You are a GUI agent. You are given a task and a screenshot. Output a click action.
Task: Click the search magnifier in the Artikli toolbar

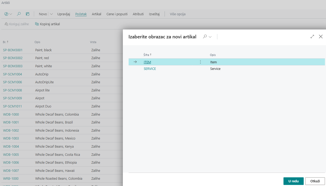coord(19,14)
